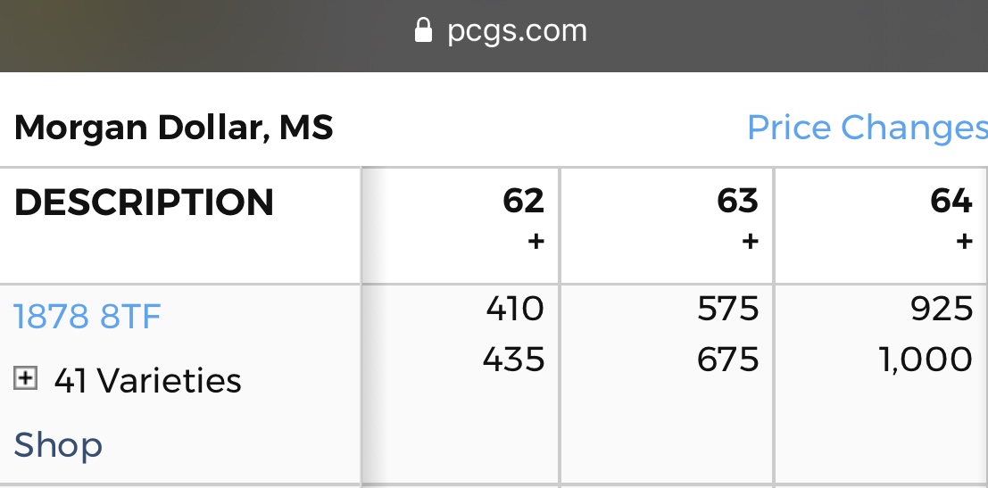This screenshot has height=488, width=988.
Task: Click the plus sign under grade 64
Action: click(964, 241)
